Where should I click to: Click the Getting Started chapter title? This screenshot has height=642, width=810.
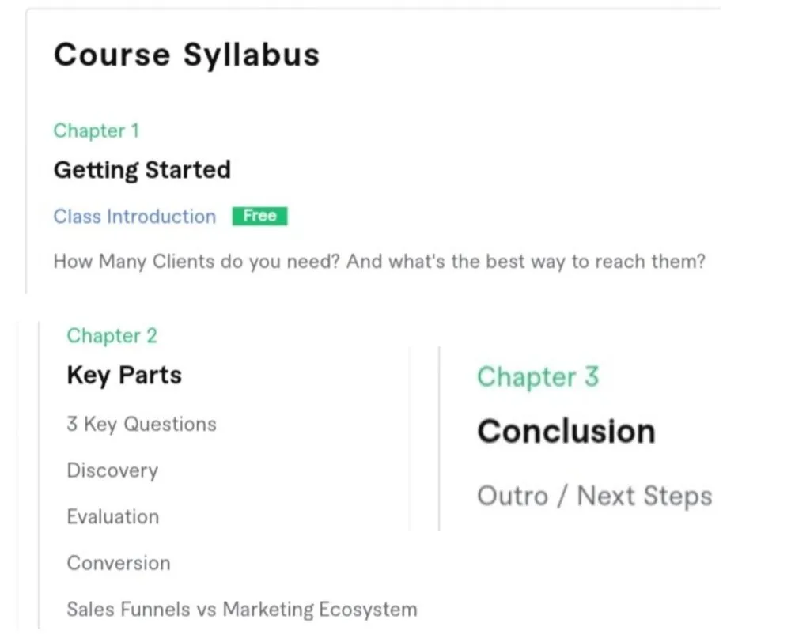click(142, 170)
